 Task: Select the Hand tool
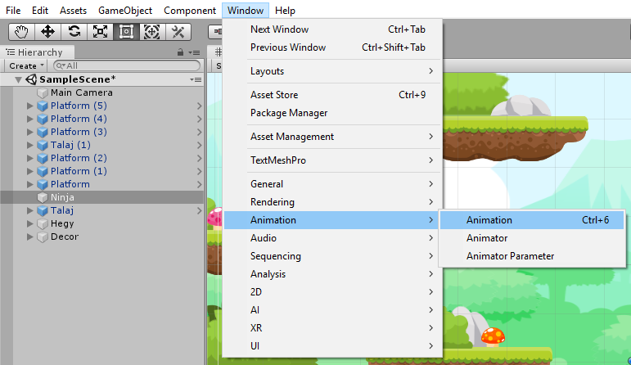click(22, 32)
